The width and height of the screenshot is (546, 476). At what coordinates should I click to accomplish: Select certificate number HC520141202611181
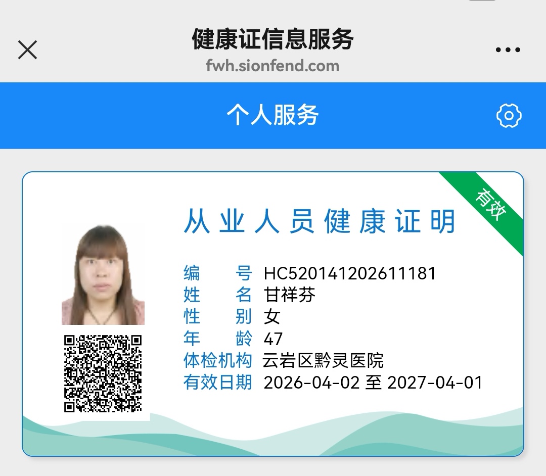(350, 273)
